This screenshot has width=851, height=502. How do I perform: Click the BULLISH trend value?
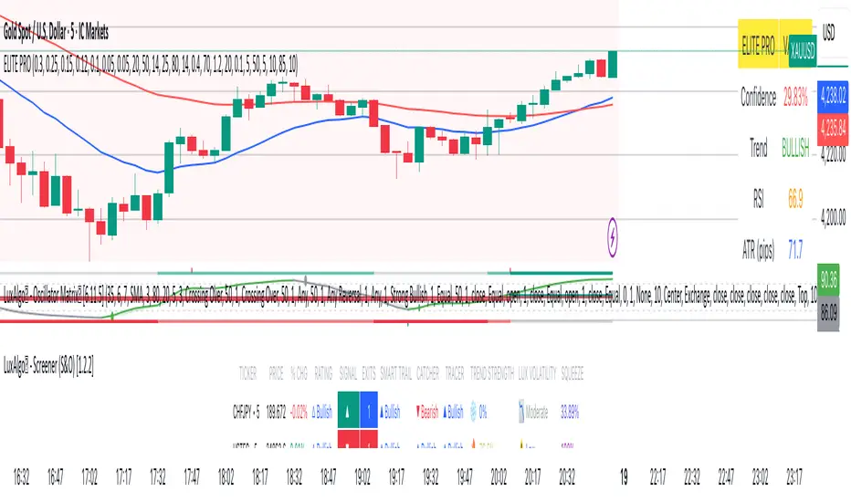coord(795,148)
